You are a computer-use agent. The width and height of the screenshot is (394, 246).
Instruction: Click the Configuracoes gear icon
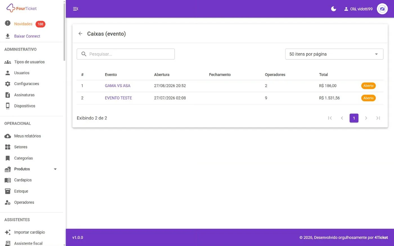tap(8, 84)
